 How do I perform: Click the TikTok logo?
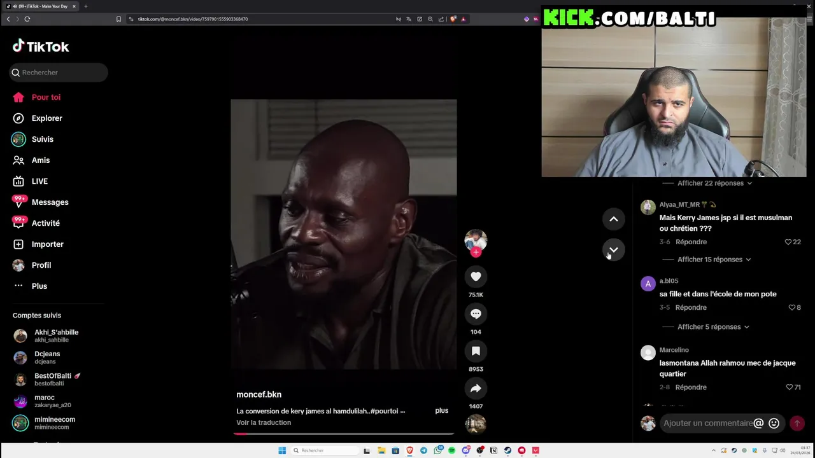(x=41, y=46)
